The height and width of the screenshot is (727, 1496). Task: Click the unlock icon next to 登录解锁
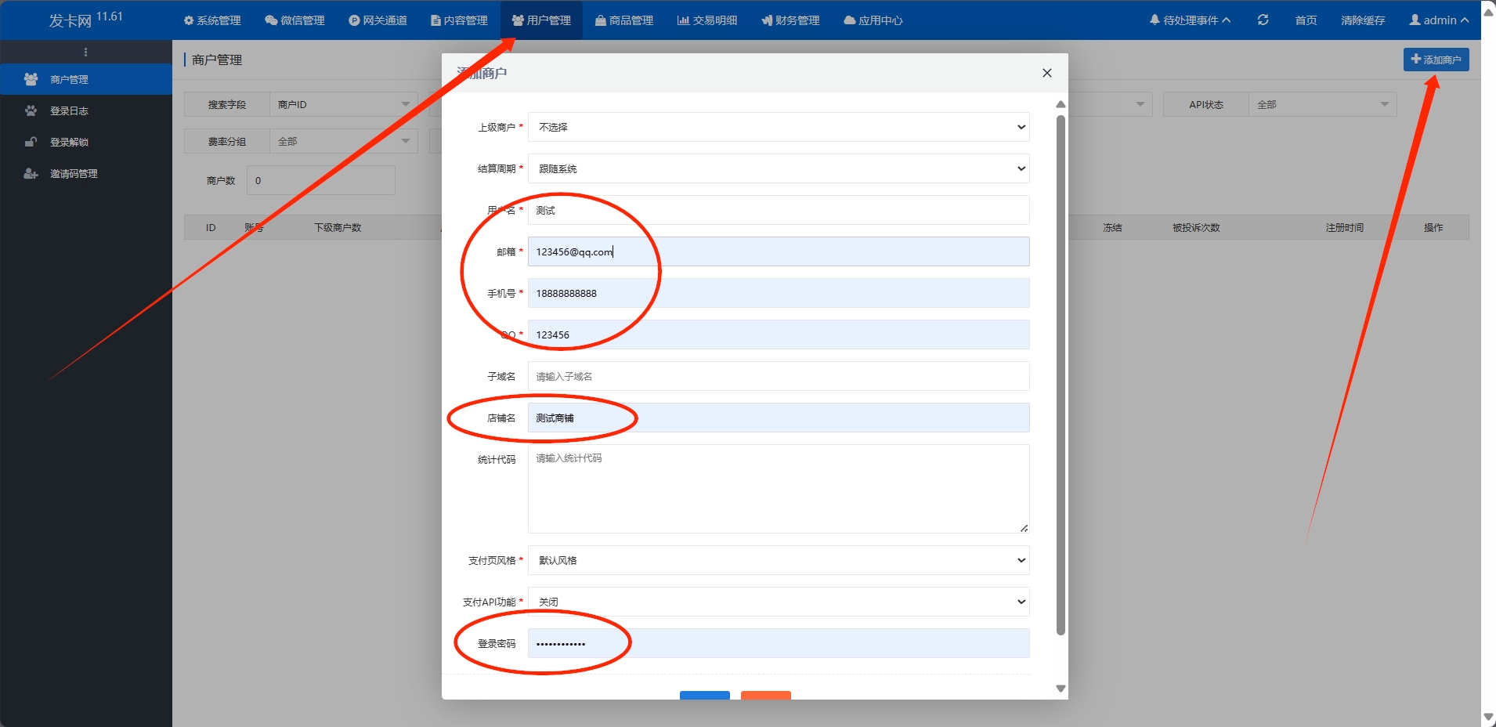tap(31, 142)
